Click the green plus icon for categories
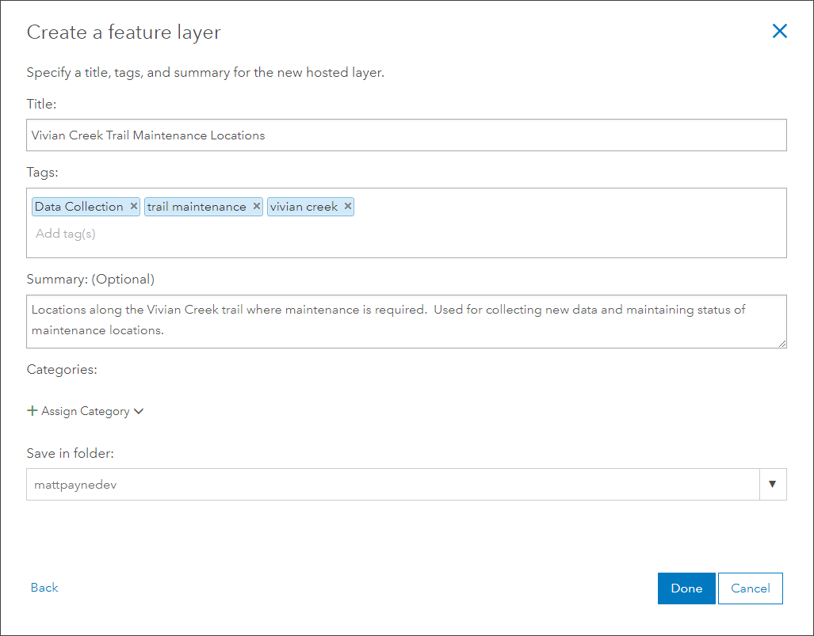The height and width of the screenshot is (636, 814). point(32,411)
